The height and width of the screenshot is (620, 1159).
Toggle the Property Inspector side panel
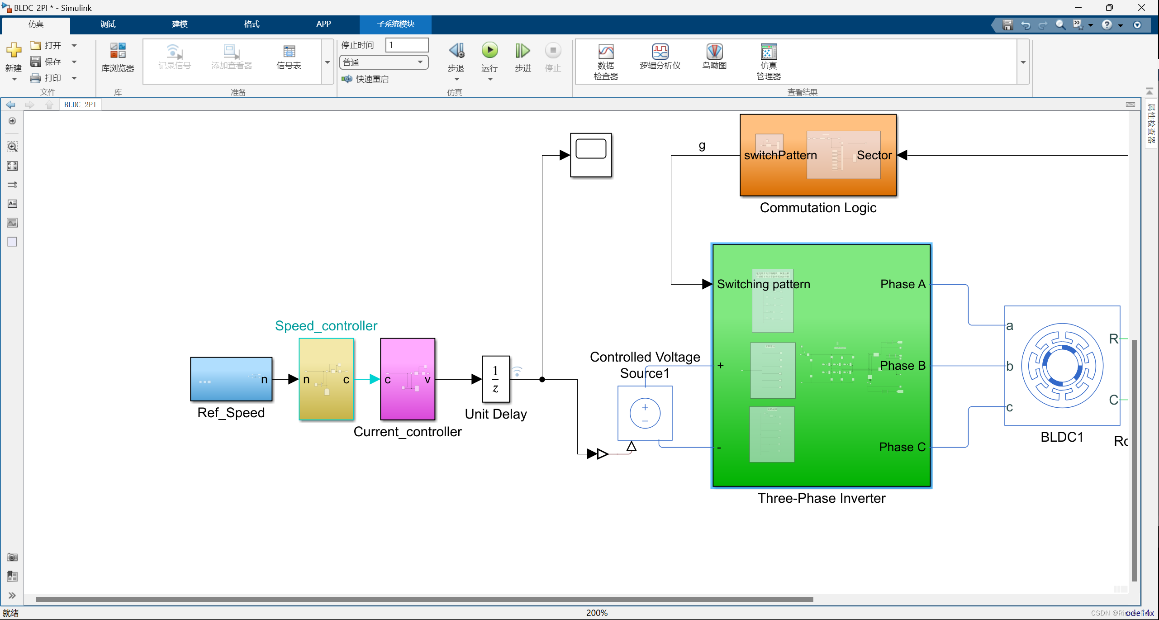tap(1151, 124)
